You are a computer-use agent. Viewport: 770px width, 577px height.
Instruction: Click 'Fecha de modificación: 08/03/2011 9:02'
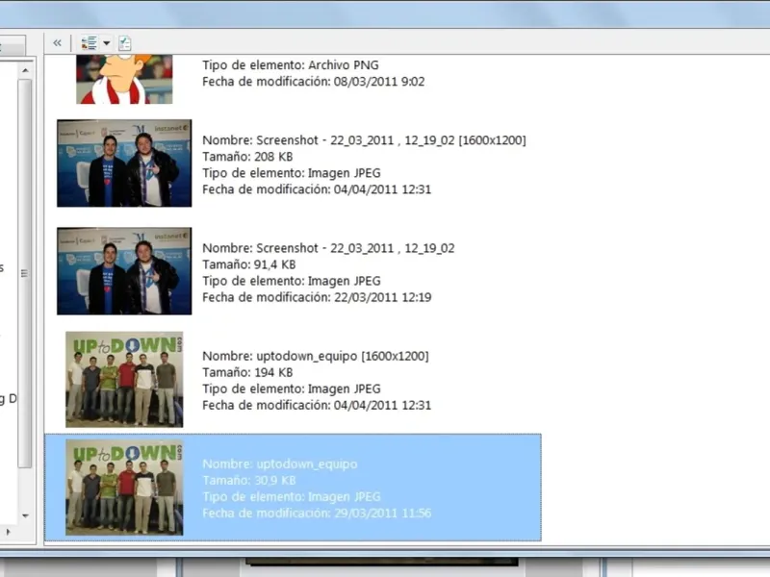pyautogui.click(x=314, y=82)
